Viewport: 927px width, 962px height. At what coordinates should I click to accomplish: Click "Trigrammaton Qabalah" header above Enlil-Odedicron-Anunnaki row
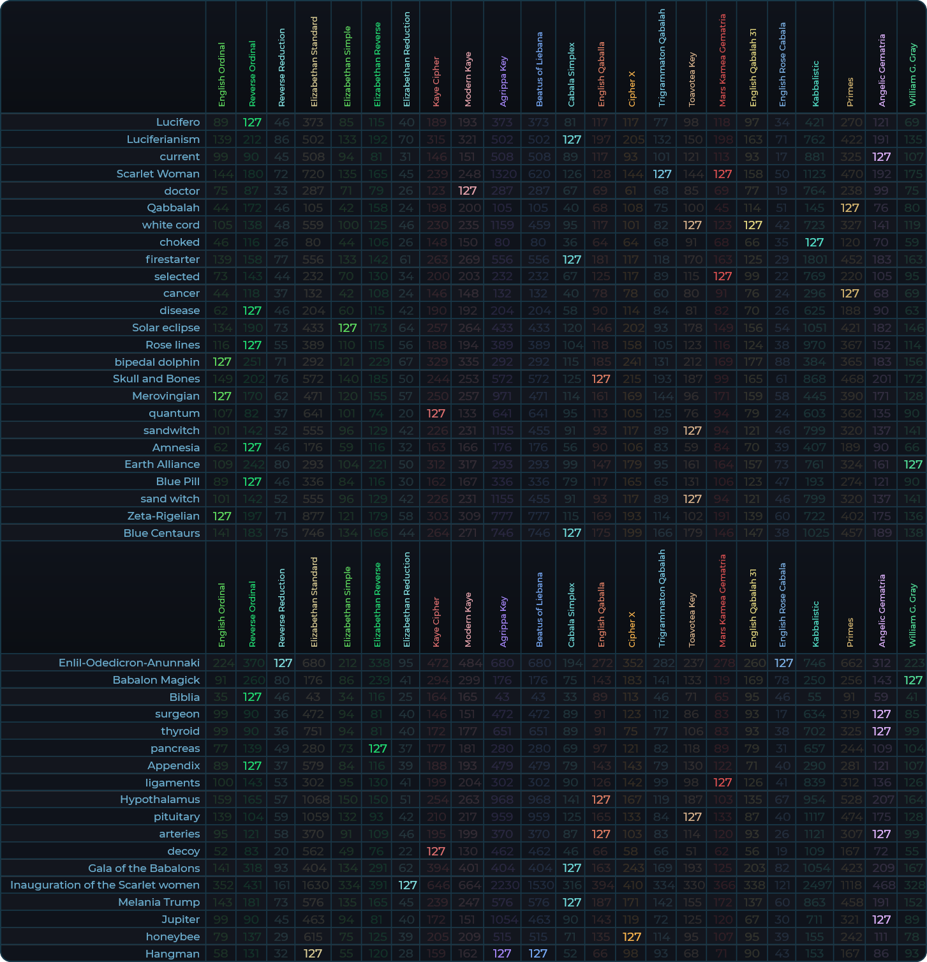(662, 597)
